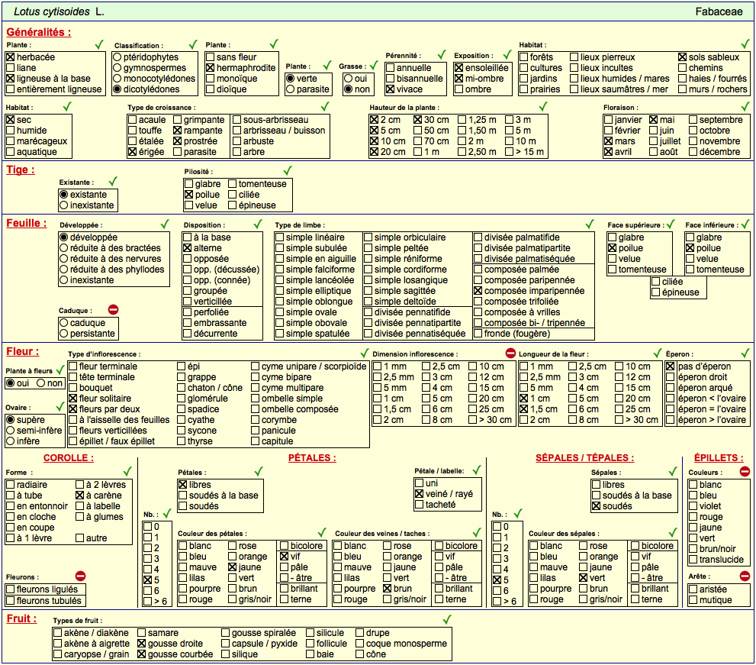Tick the composée trifoliée limbe type
Image resolution: width=756 pixels, height=665 pixels.
pos(478,302)
